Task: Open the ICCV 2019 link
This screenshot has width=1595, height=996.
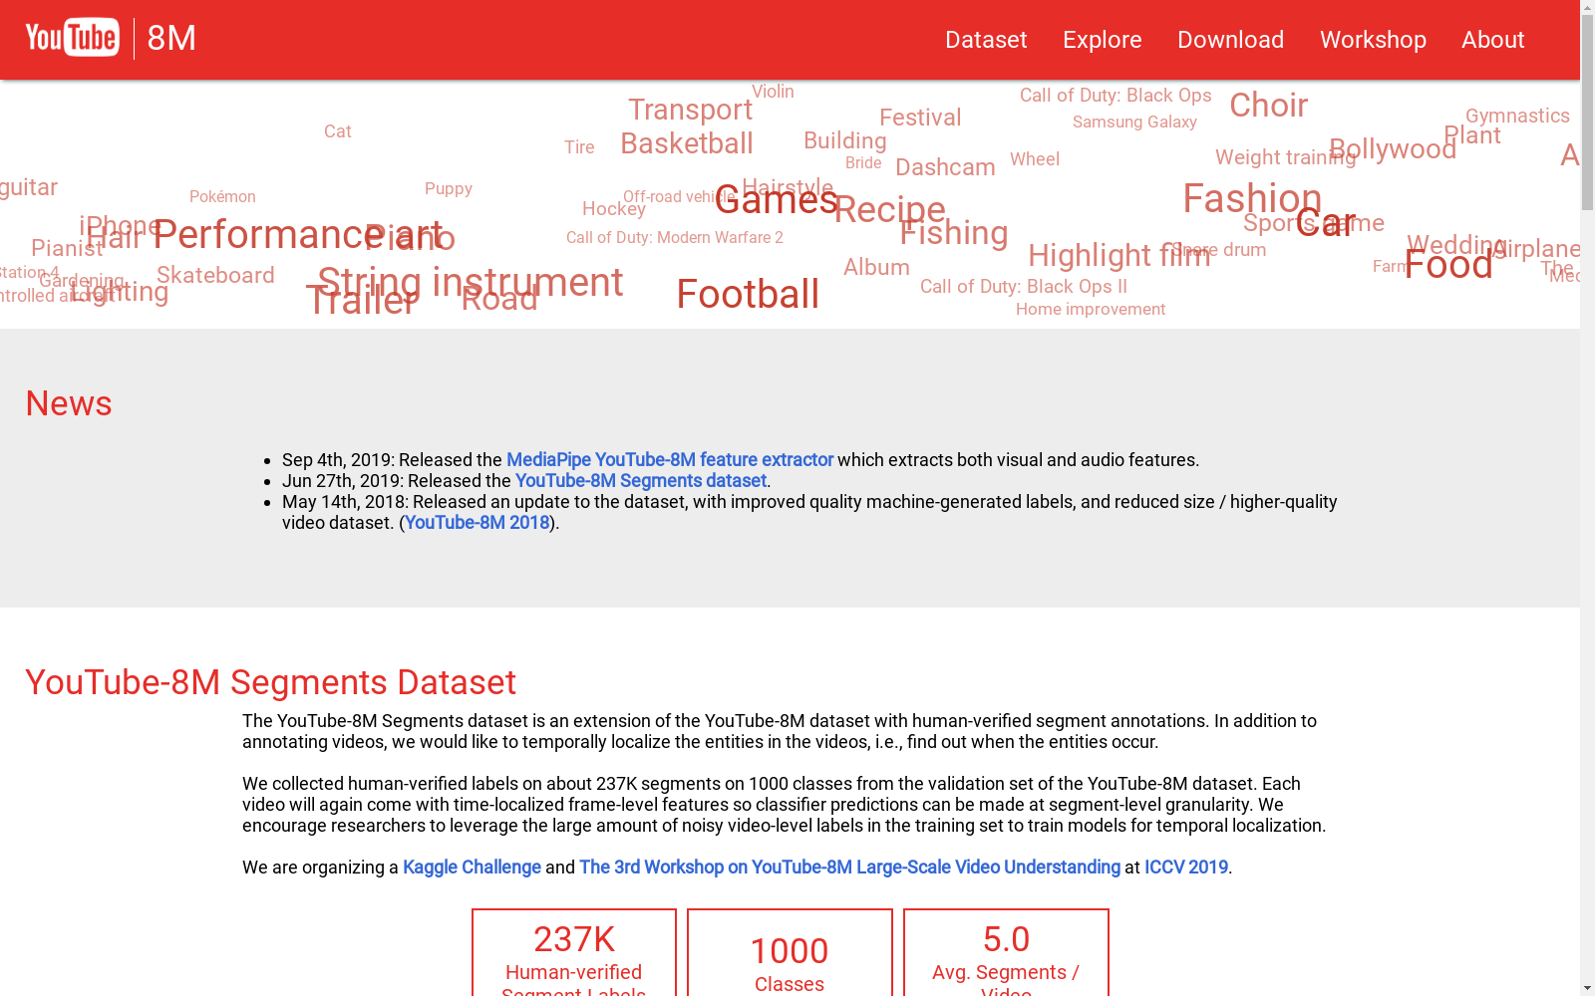Action: coord(1185,868)
